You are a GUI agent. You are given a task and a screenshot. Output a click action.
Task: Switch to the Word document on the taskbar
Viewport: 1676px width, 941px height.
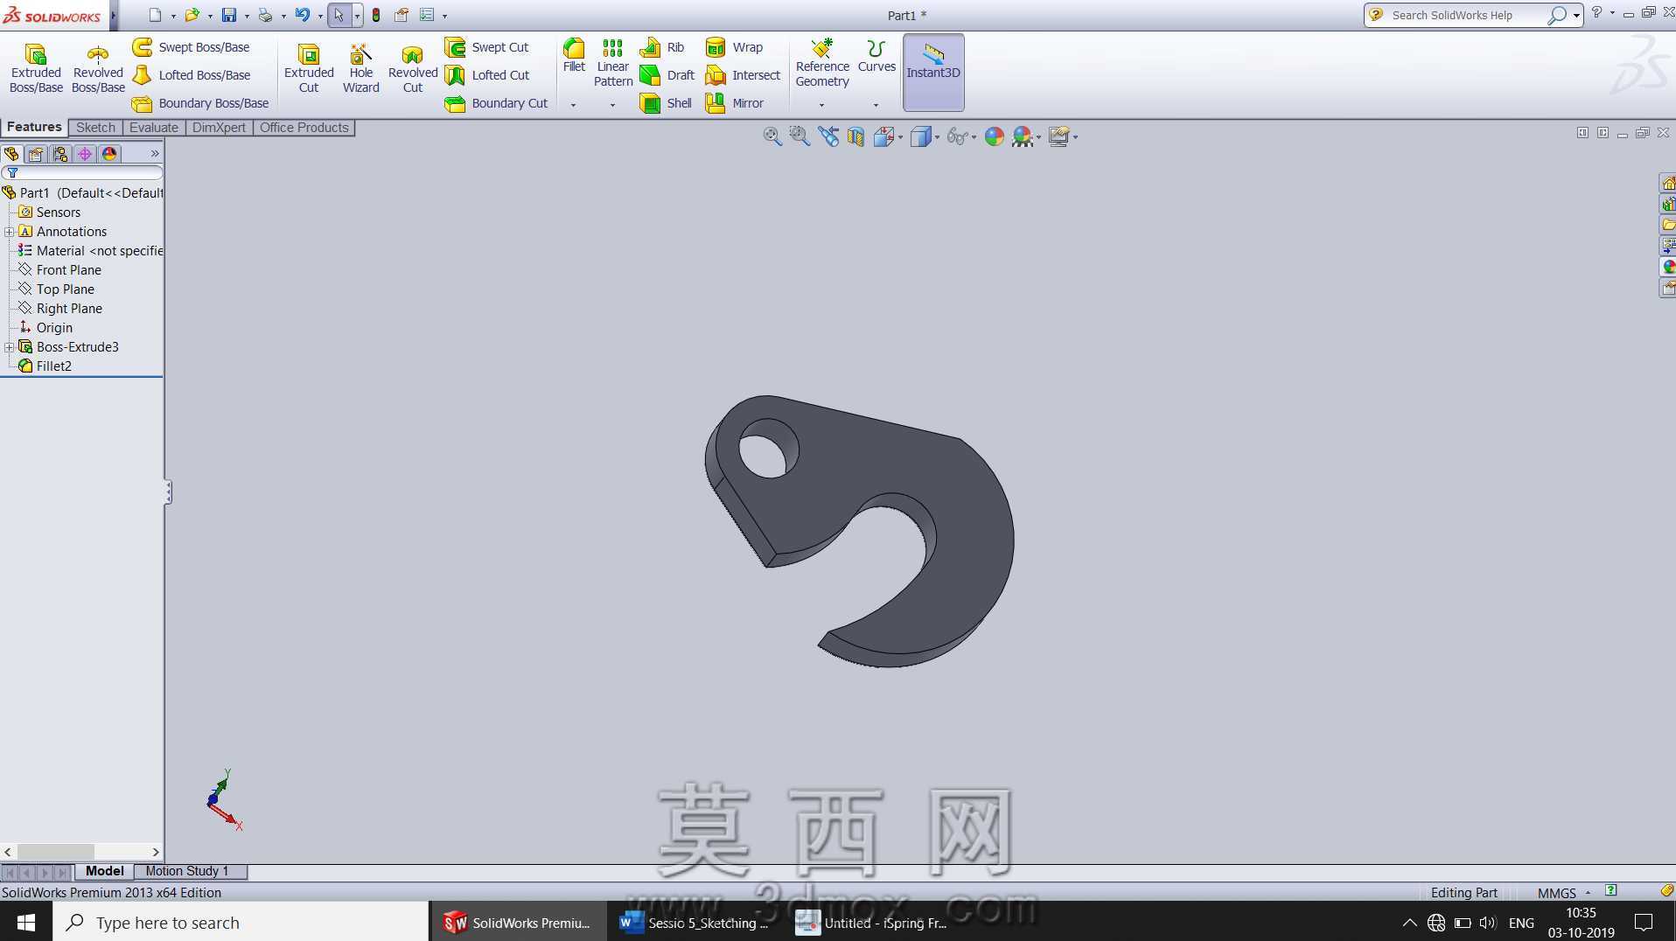click(695, 922)
